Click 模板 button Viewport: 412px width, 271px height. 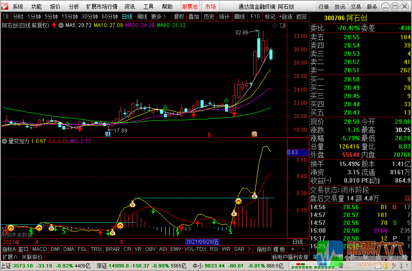279,249
